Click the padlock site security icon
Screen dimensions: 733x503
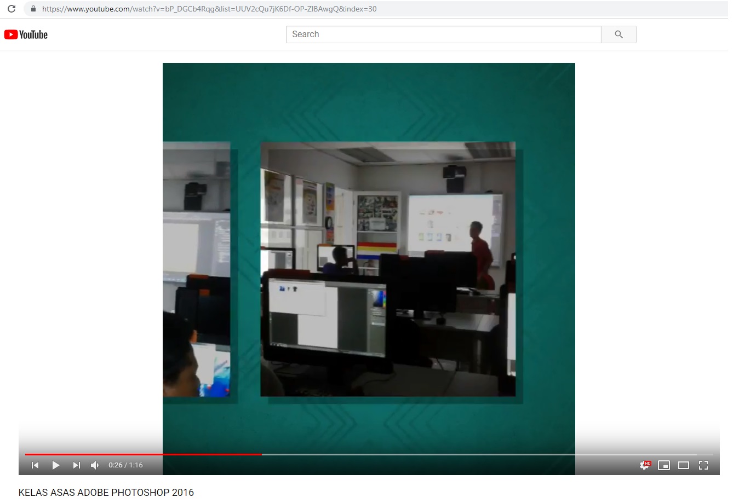coord(33,9)
